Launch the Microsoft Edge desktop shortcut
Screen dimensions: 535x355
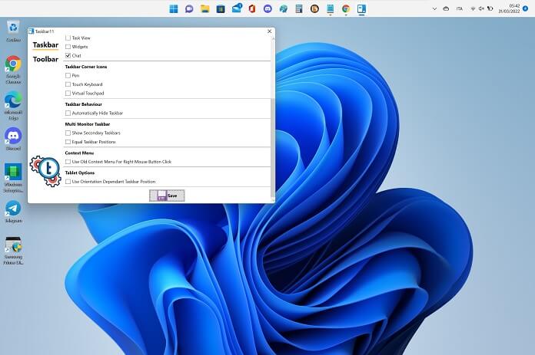13,100
